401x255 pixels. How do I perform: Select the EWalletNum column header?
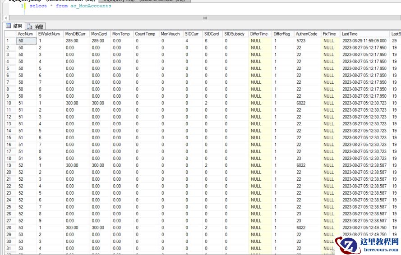[x=49, y=34]
